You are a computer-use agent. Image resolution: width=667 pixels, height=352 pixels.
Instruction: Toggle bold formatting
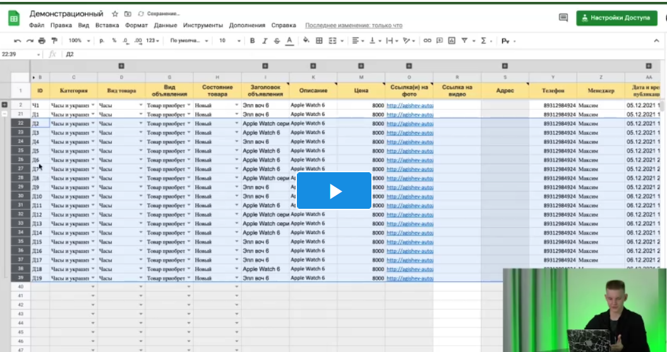pyautogui.click(x=252, y=41)
